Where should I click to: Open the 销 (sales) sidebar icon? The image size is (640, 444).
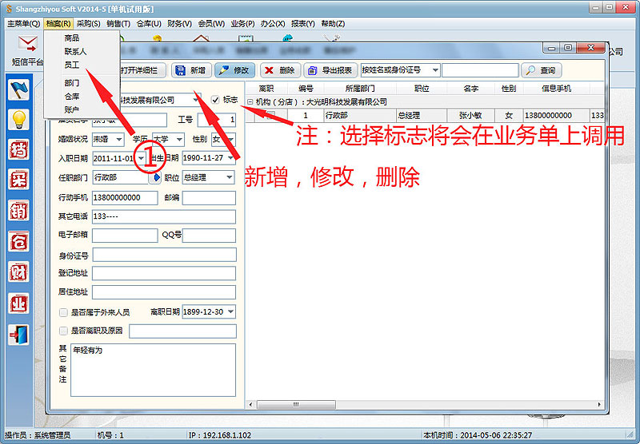[18, 211]
